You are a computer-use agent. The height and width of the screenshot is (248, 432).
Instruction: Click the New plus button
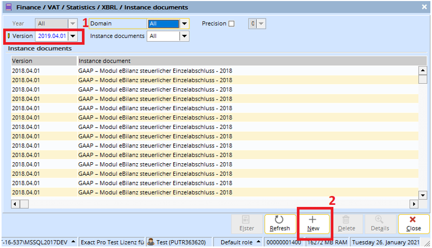click(313, 220)
